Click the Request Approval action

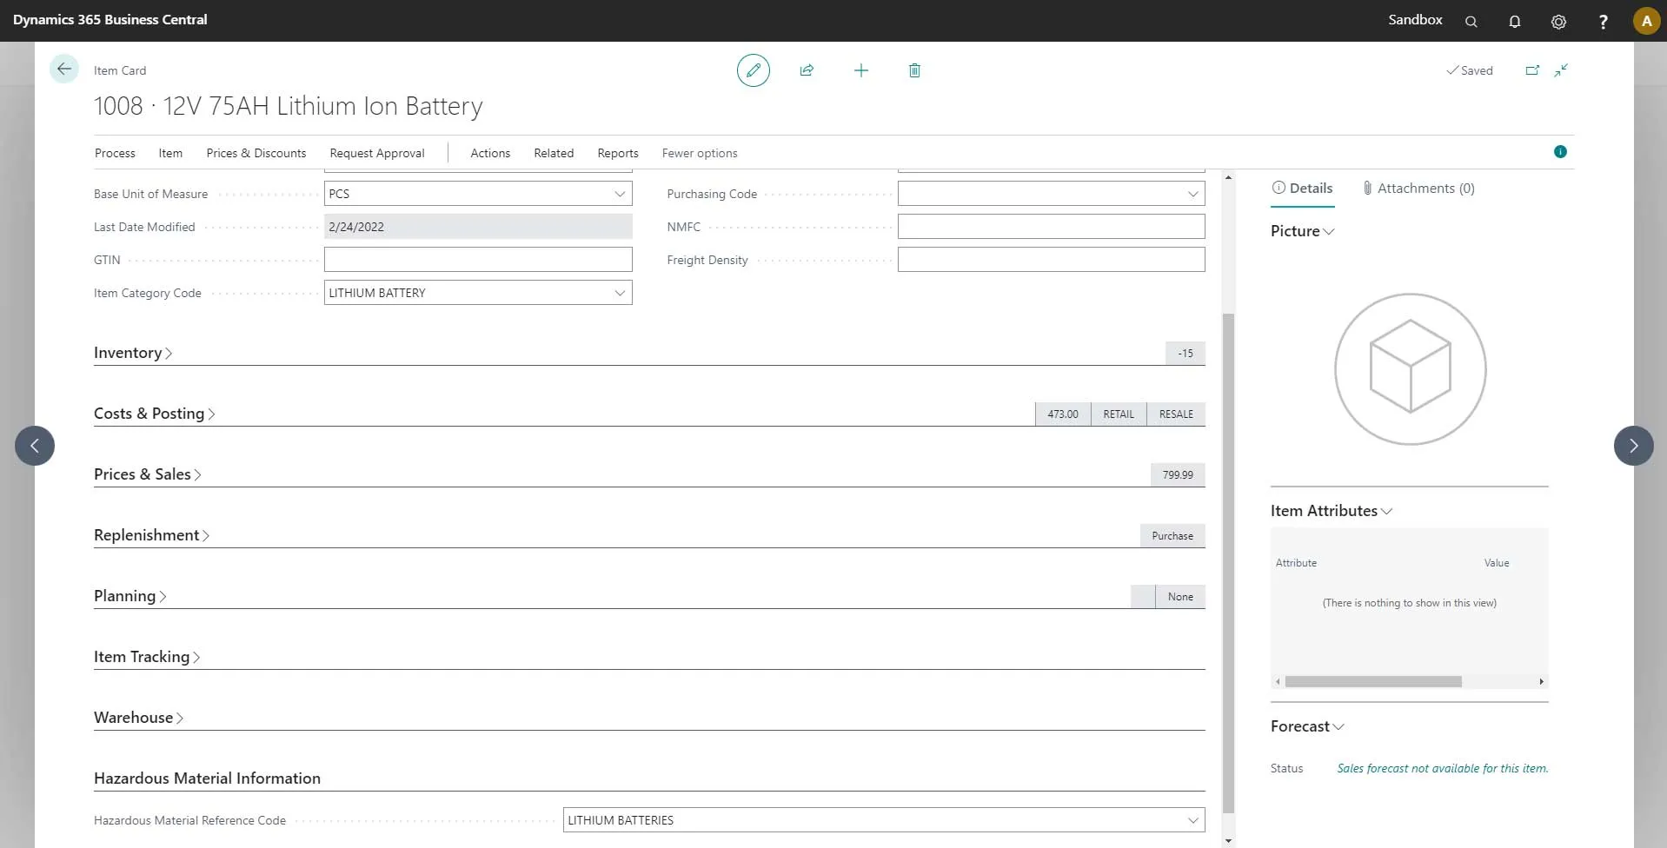coord(376,153)
